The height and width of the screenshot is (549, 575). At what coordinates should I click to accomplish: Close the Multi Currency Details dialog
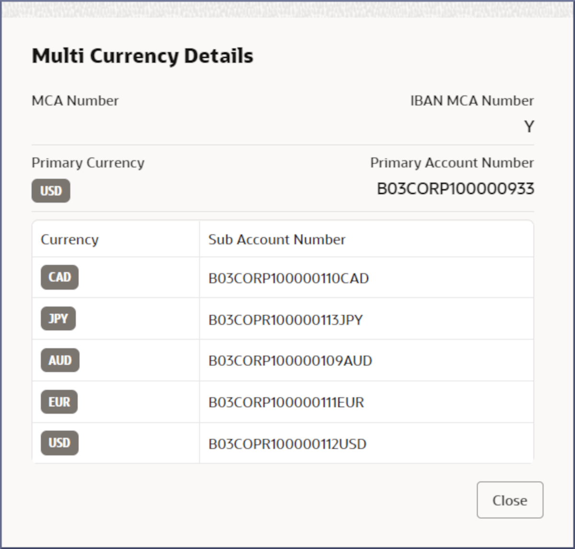point(510,500)
